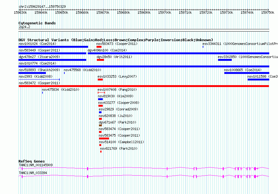Select esv1033253 (Levy2007) label
This screenshot has height=194, width=278.
click(x=117, y=76)
